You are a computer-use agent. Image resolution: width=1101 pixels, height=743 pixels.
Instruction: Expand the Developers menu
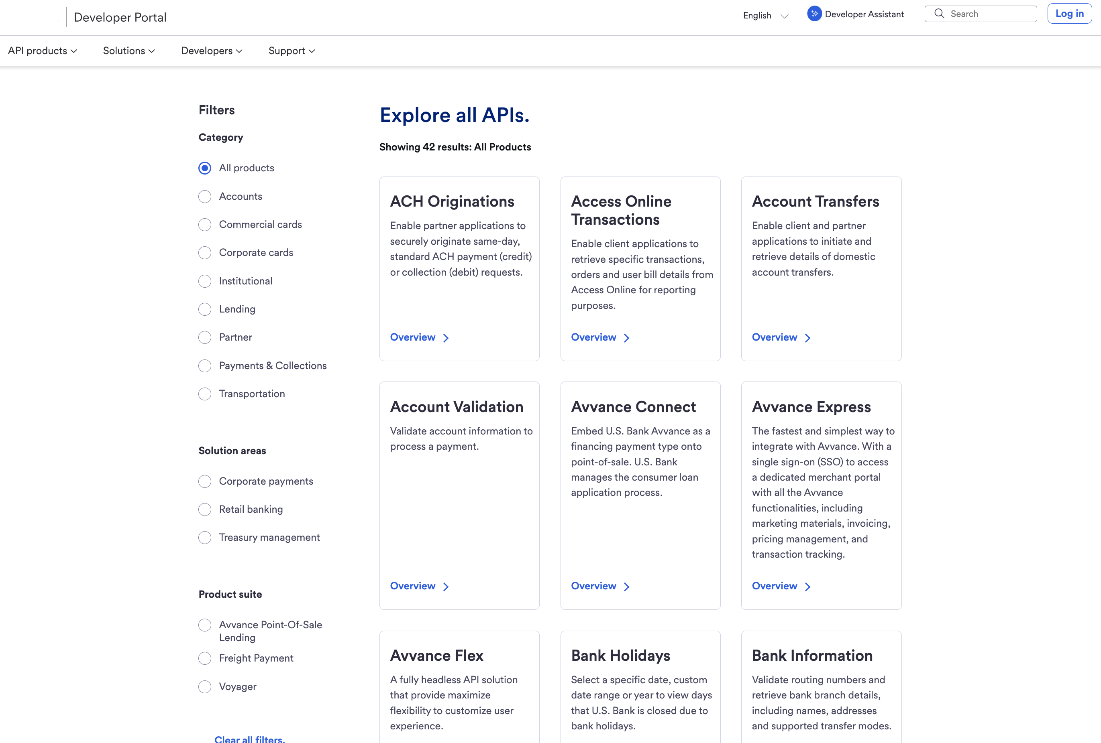pos(212,51)
